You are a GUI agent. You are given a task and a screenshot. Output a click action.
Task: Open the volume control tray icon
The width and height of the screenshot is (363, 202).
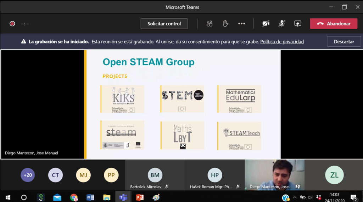[311, 197]
